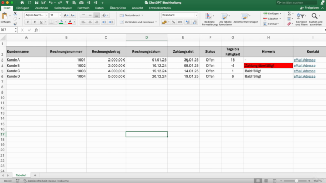Click Als Tabelle formatieren button
The height and width of the screenshot is (183, 326).
225,19
